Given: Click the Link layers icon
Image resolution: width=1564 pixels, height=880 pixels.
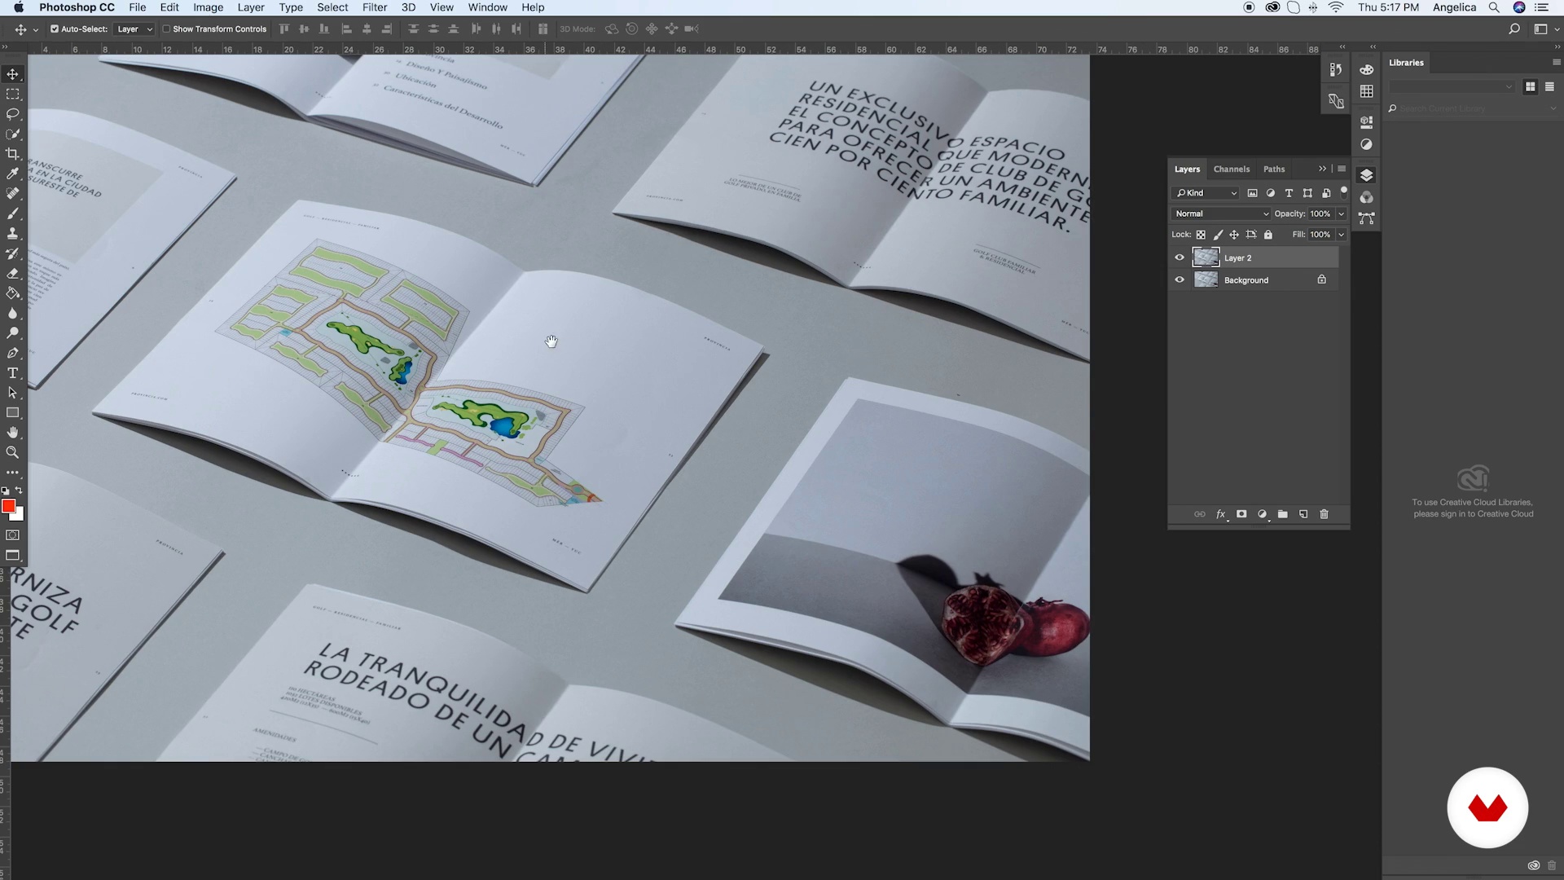Looking at the screenshot, I should click(1199, 514).
